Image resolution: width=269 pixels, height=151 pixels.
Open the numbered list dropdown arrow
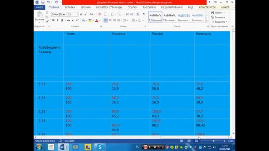click(x=116, y=14)
